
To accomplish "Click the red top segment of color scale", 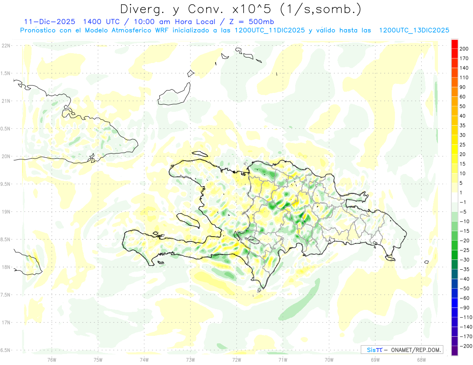I will (455, 44).
